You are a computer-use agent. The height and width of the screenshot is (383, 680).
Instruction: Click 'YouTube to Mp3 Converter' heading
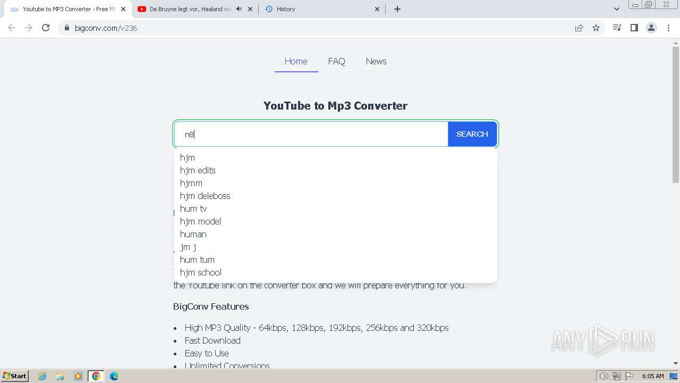pyautogui.click(x=335, y=106)
